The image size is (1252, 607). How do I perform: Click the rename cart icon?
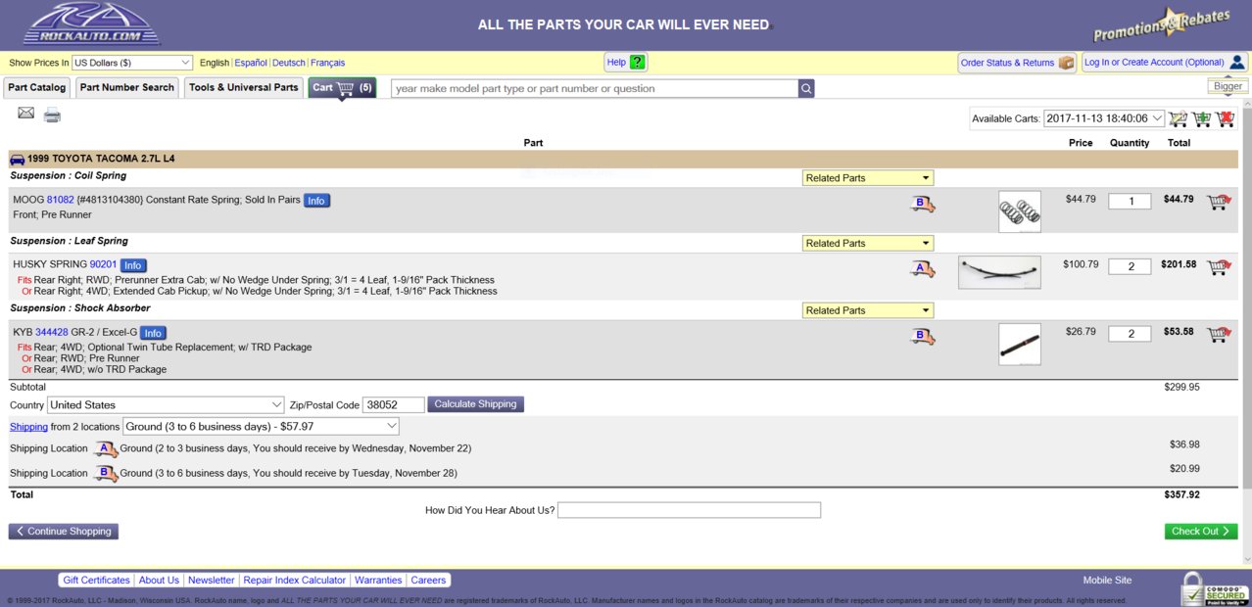point(1179,118)
